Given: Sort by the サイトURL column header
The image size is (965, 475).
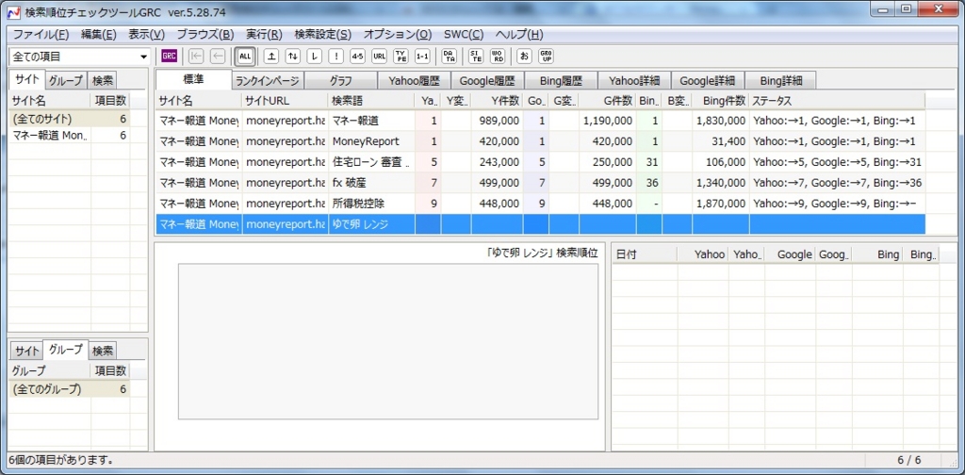Looking at the screenshot, I should [x=285, y=100].
